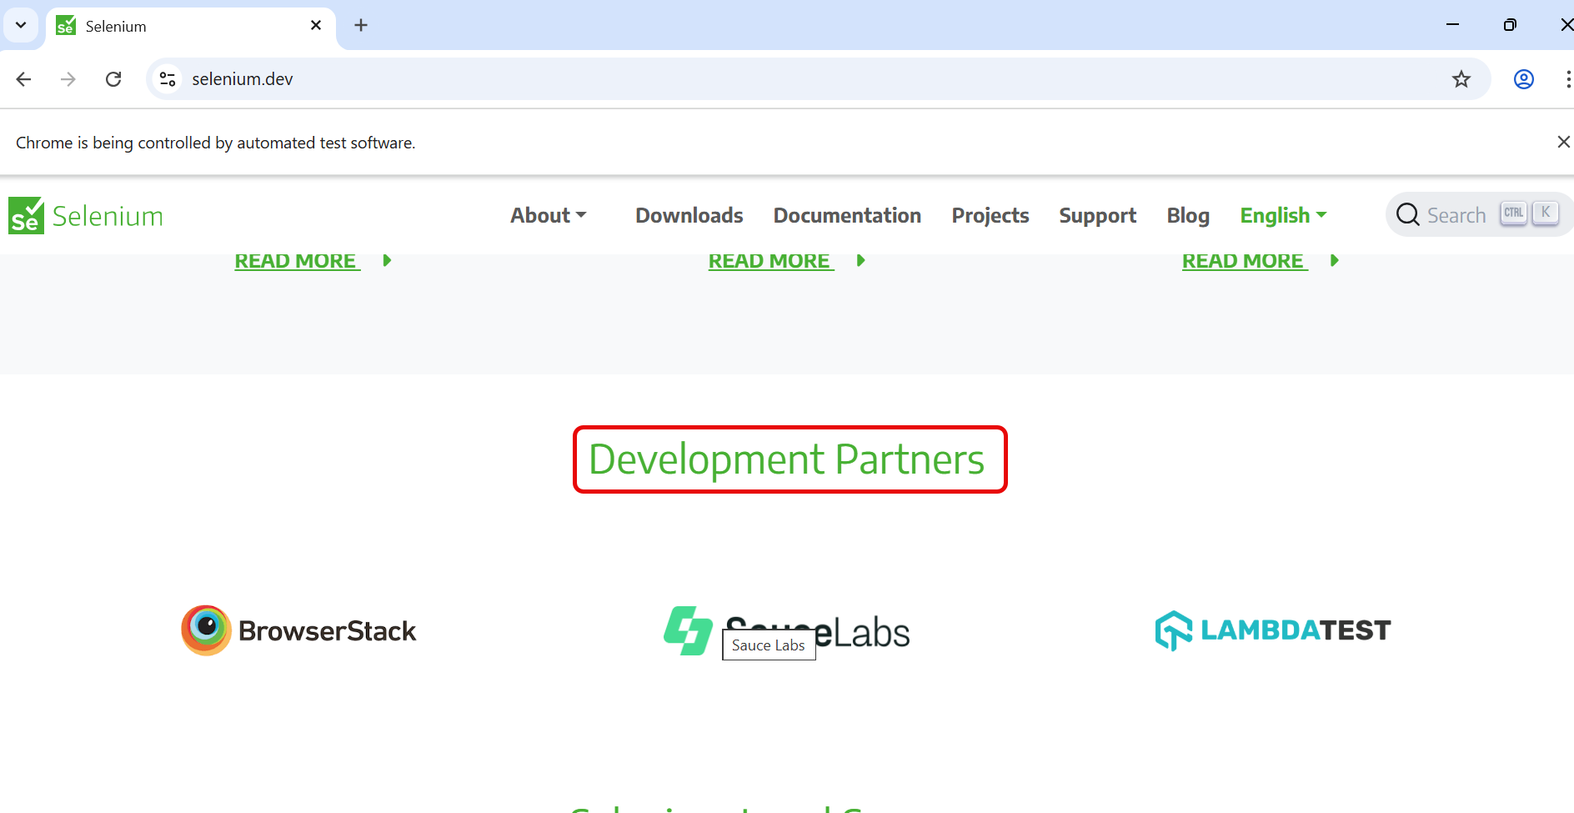Bookmark the page with the star icon
This screenshot has width=1574, height=813.
(x=1461, y=78)
